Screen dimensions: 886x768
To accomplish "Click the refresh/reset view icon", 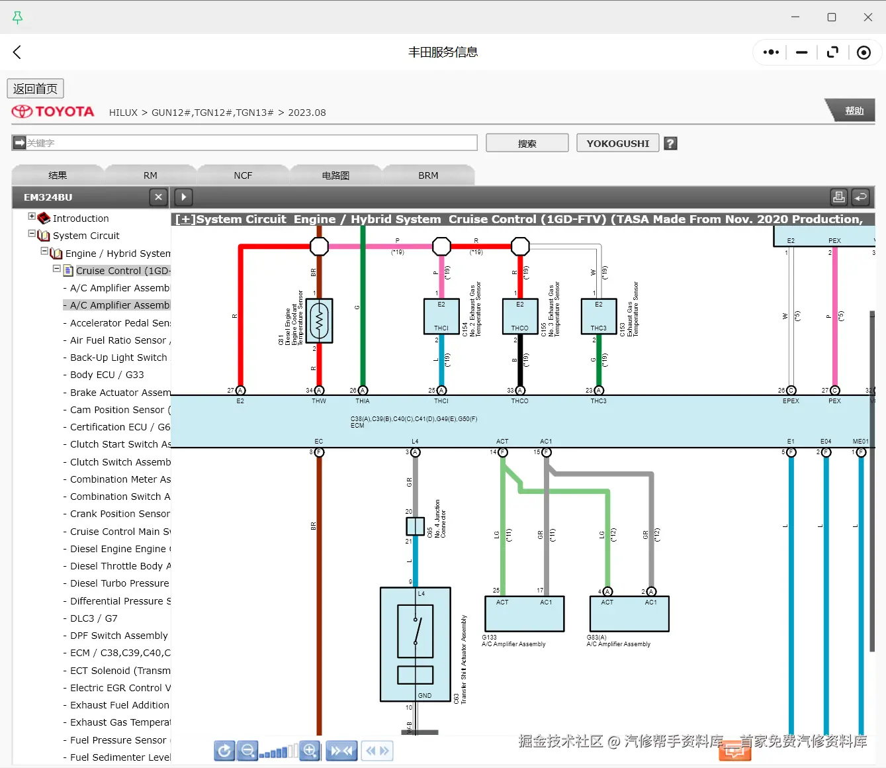I will pyautogui.click(x=224, y=751).
